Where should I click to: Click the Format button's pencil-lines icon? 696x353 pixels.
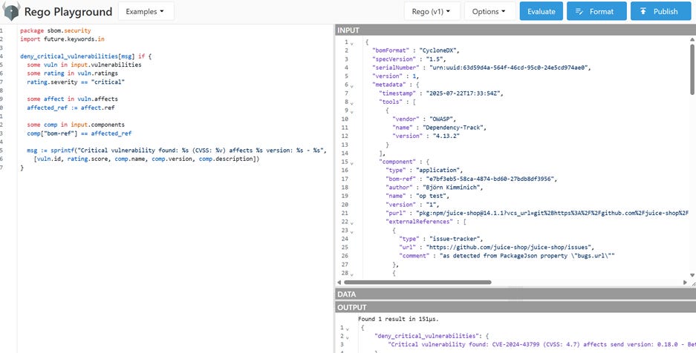tap(579, 12)
